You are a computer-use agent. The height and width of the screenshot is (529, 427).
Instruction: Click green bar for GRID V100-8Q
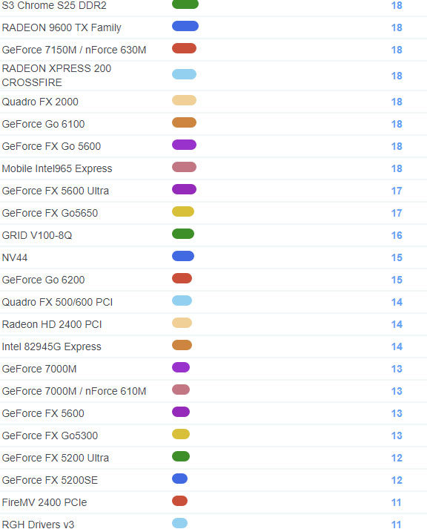point(183,234)
